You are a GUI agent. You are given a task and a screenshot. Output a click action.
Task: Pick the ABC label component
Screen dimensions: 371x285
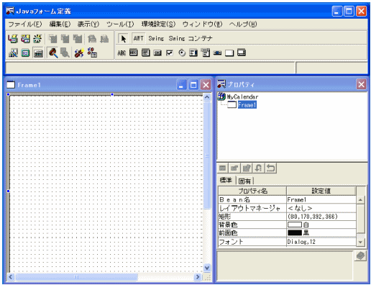122,53
